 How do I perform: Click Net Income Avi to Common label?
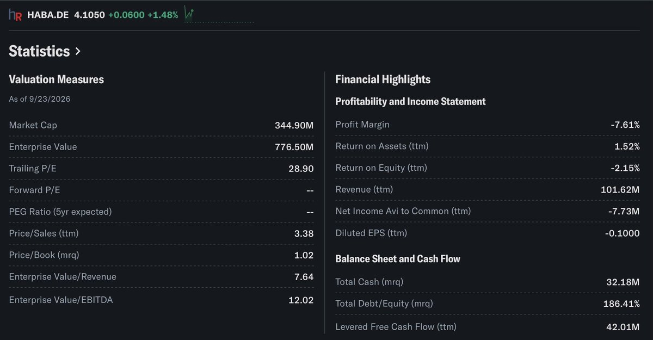[x=403, y=211]
